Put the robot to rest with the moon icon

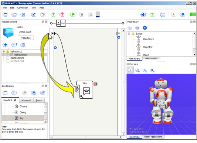click(173, 14)
